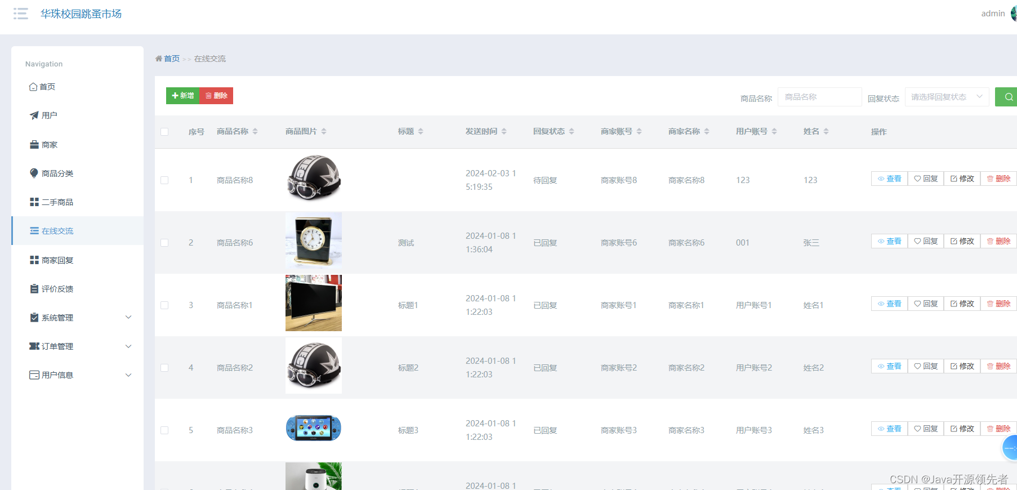Click the 首页 breadcrumb link
Viewport: 1017px width, 490px height.
pos(172,59)
